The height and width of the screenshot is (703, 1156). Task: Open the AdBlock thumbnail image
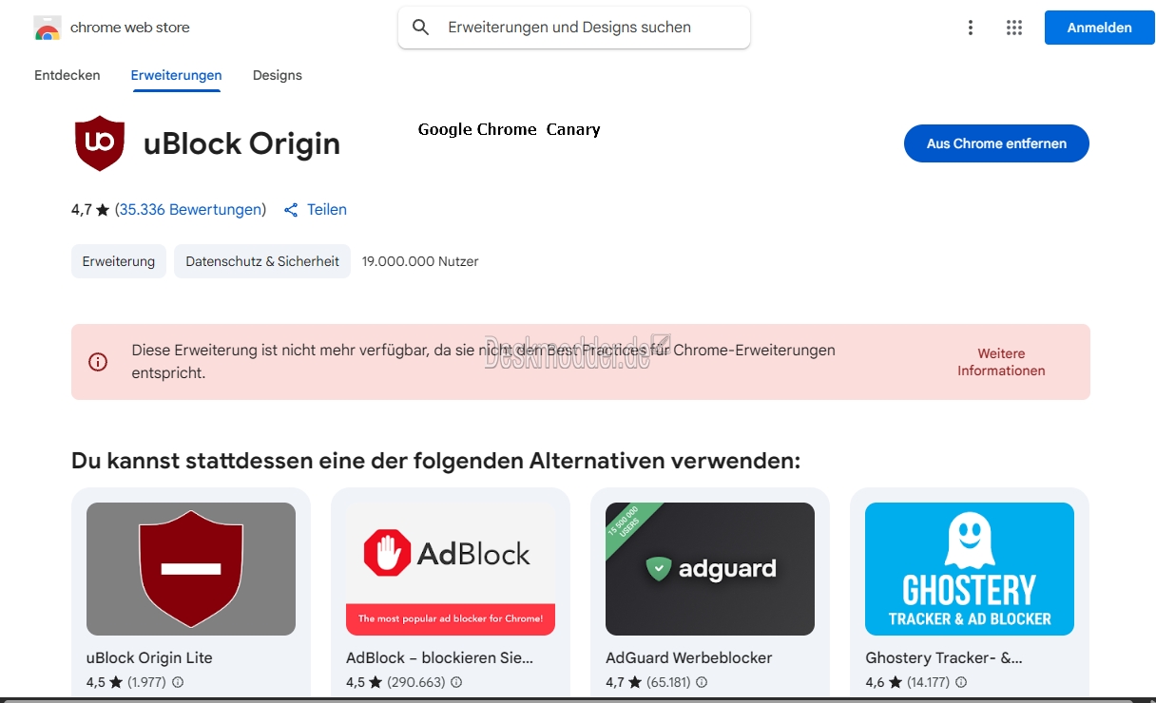tap(451, 569)
